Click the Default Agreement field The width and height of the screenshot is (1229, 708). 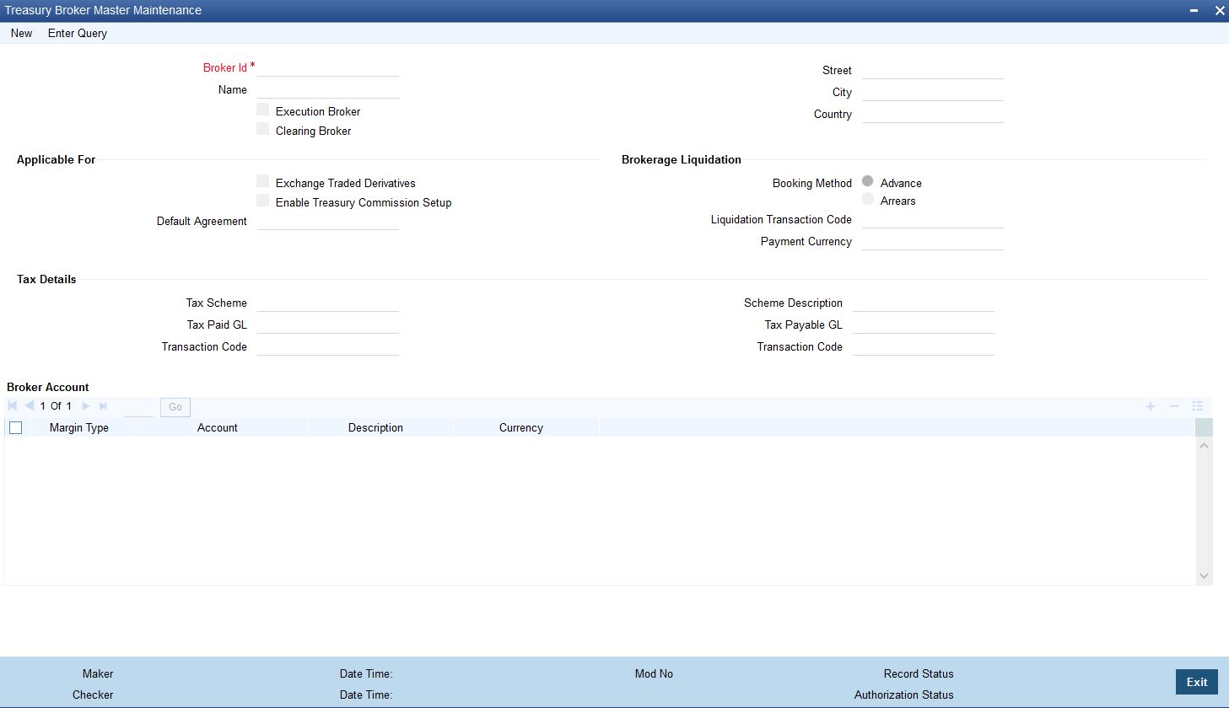click(x=328, y=221)
